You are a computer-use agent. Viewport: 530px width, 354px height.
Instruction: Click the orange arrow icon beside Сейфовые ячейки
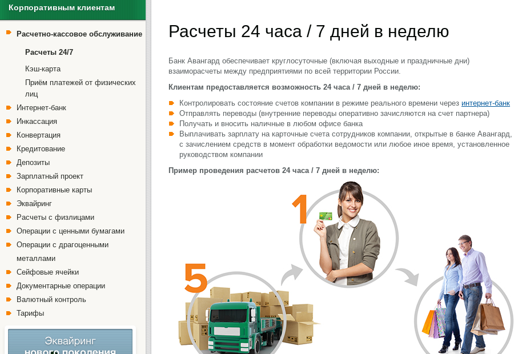[10, 272]
